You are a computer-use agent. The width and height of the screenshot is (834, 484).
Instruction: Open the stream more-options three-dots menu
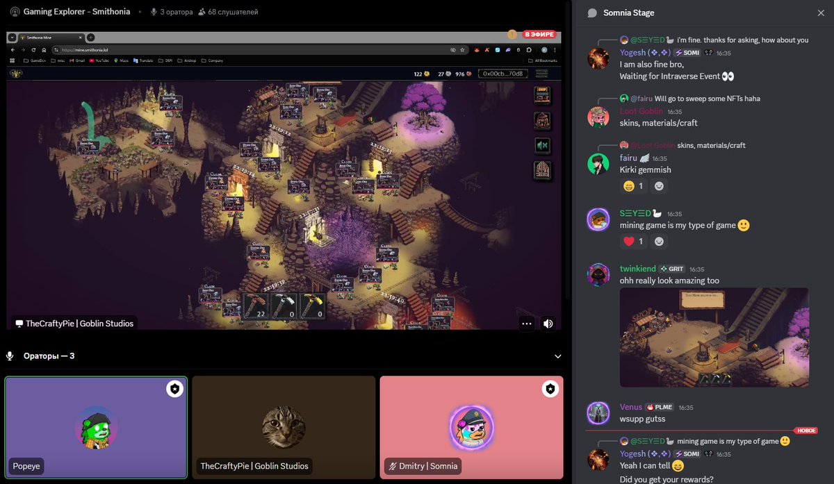click(x=527, y=324)
